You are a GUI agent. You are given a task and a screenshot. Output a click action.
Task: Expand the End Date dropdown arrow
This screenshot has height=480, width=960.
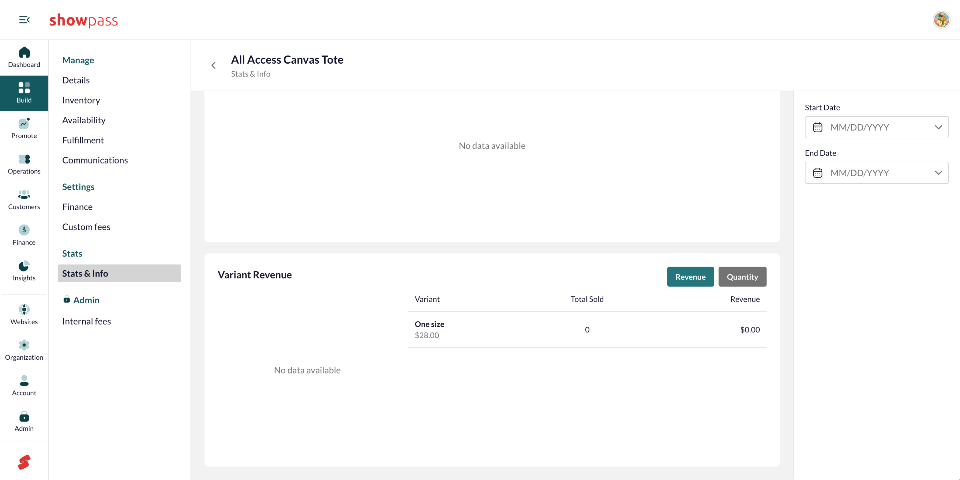click(x=938, y=173)
